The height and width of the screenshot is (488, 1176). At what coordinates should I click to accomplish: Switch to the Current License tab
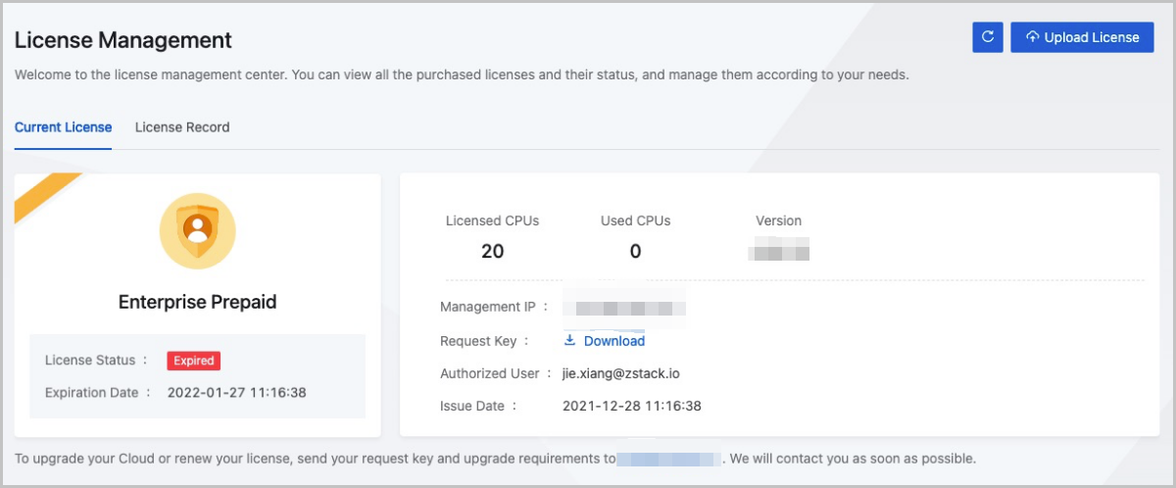coord(63,127)
